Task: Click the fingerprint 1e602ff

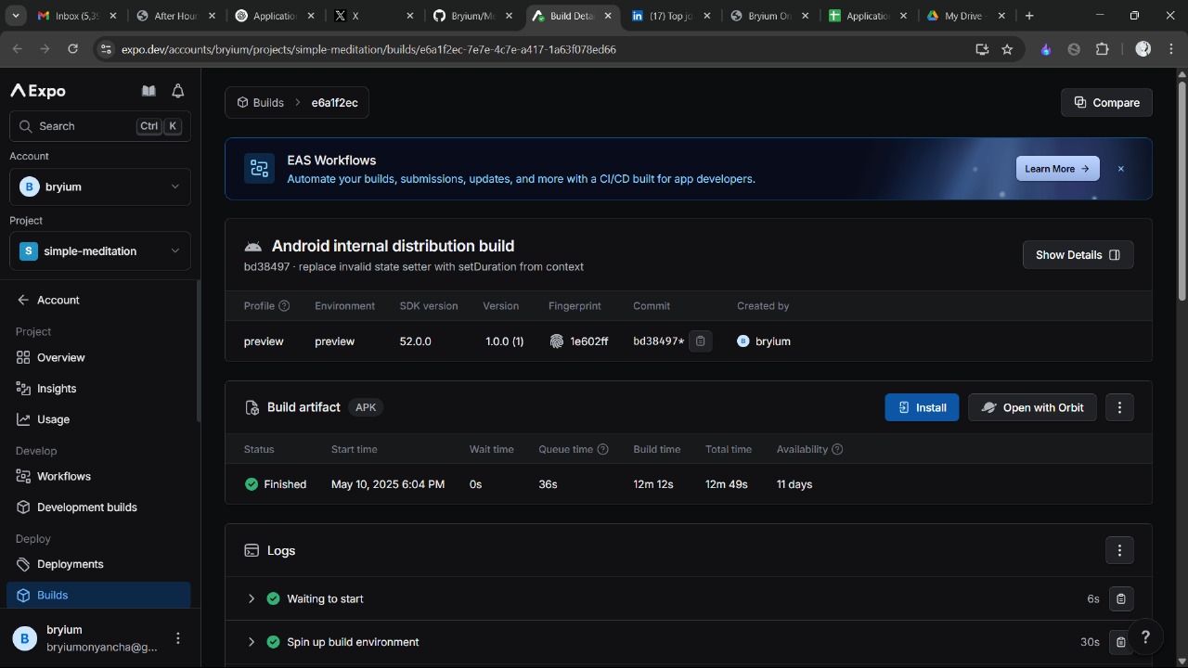Action: tap(579, 341)
